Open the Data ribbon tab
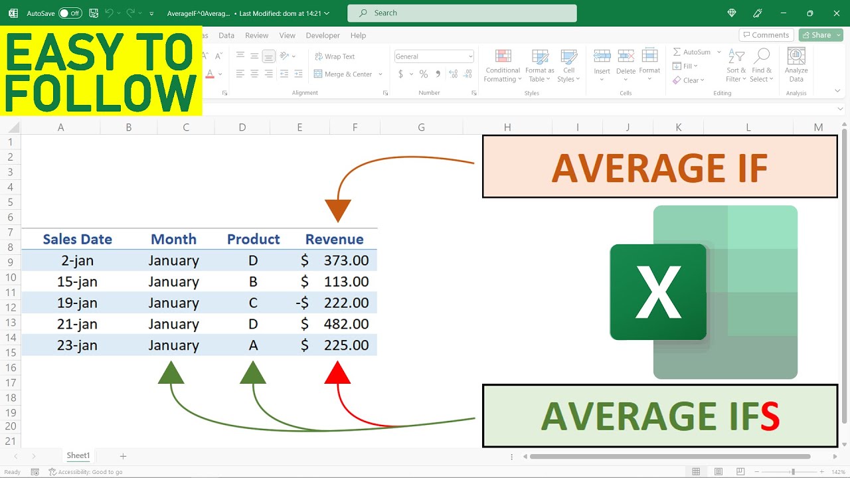The width and height of the screenshot is (850, 478). click(226, 35)
